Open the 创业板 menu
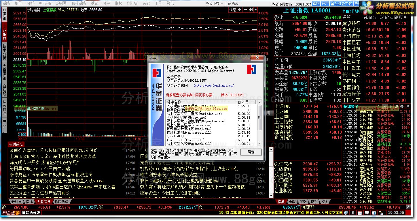This screenshot has width=417, height=221. tap(132, 3)
